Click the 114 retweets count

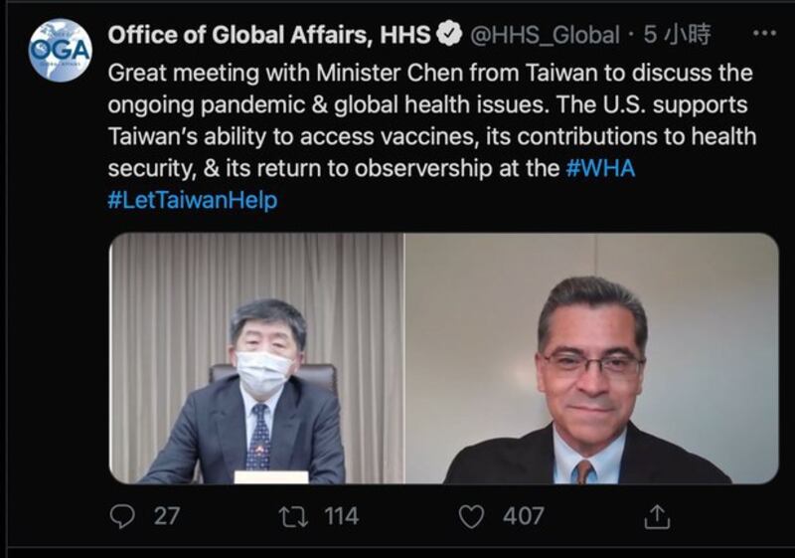[x=341, y=516]
